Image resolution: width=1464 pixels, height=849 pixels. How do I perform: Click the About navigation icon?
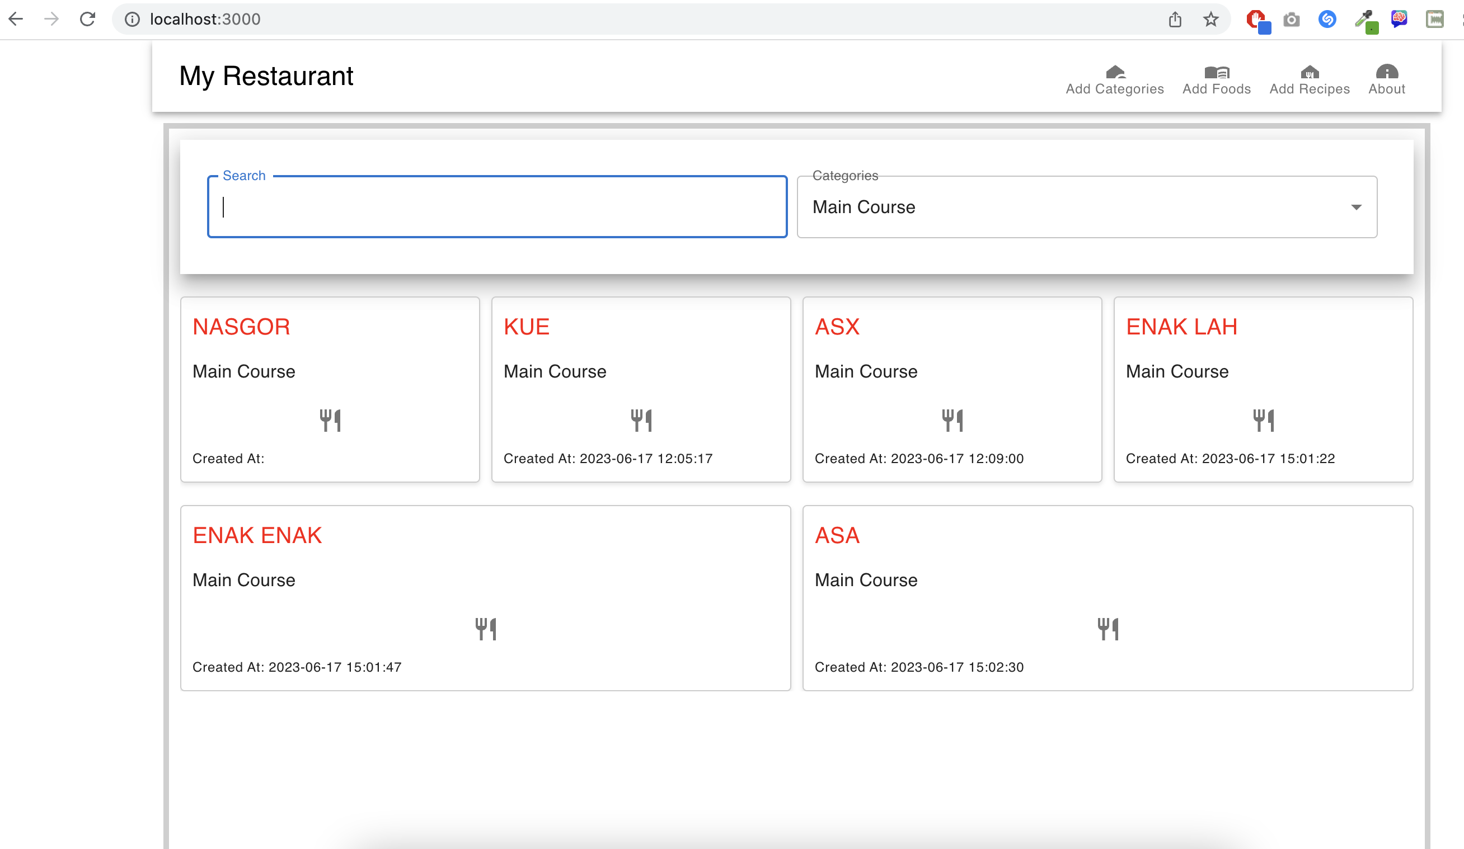coord(1386,72)
